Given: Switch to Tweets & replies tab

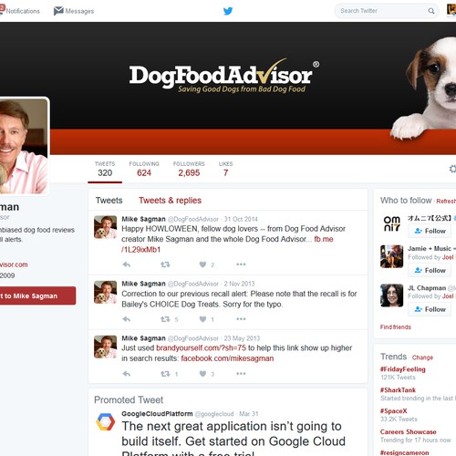Looking at the screenshot, I should pyautogui.click(x=170, y=201).
